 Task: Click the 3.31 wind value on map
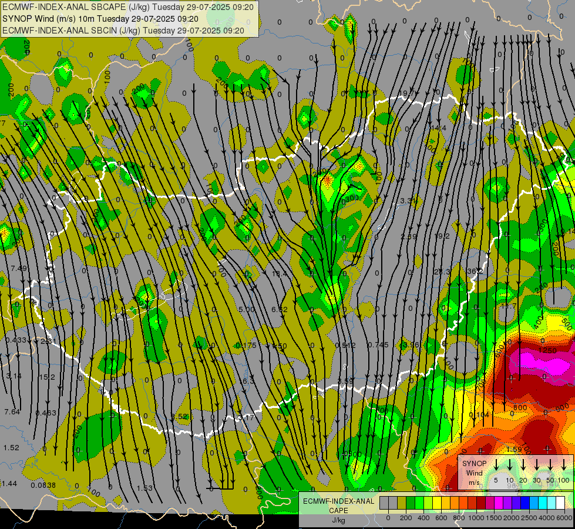click(408, 201)
